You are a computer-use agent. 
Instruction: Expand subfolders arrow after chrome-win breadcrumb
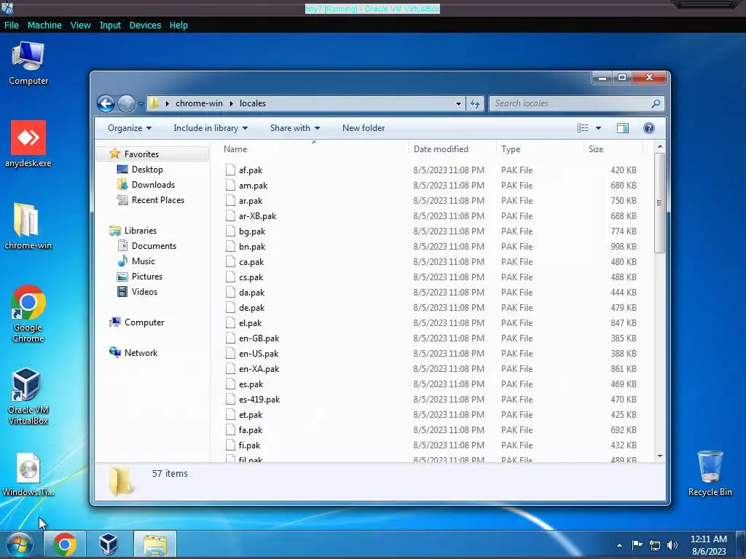[231, 103]
